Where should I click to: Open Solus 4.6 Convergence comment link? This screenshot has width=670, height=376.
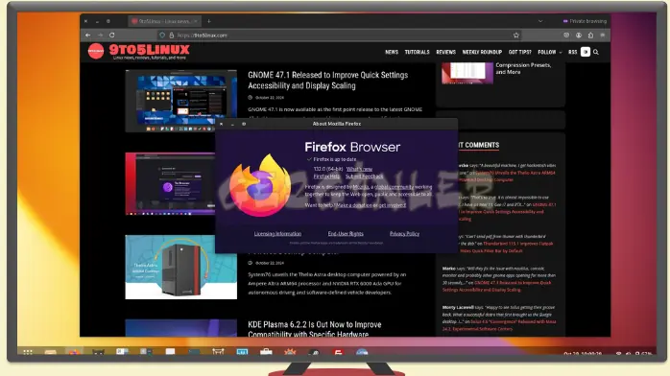[x=499, y=325]
